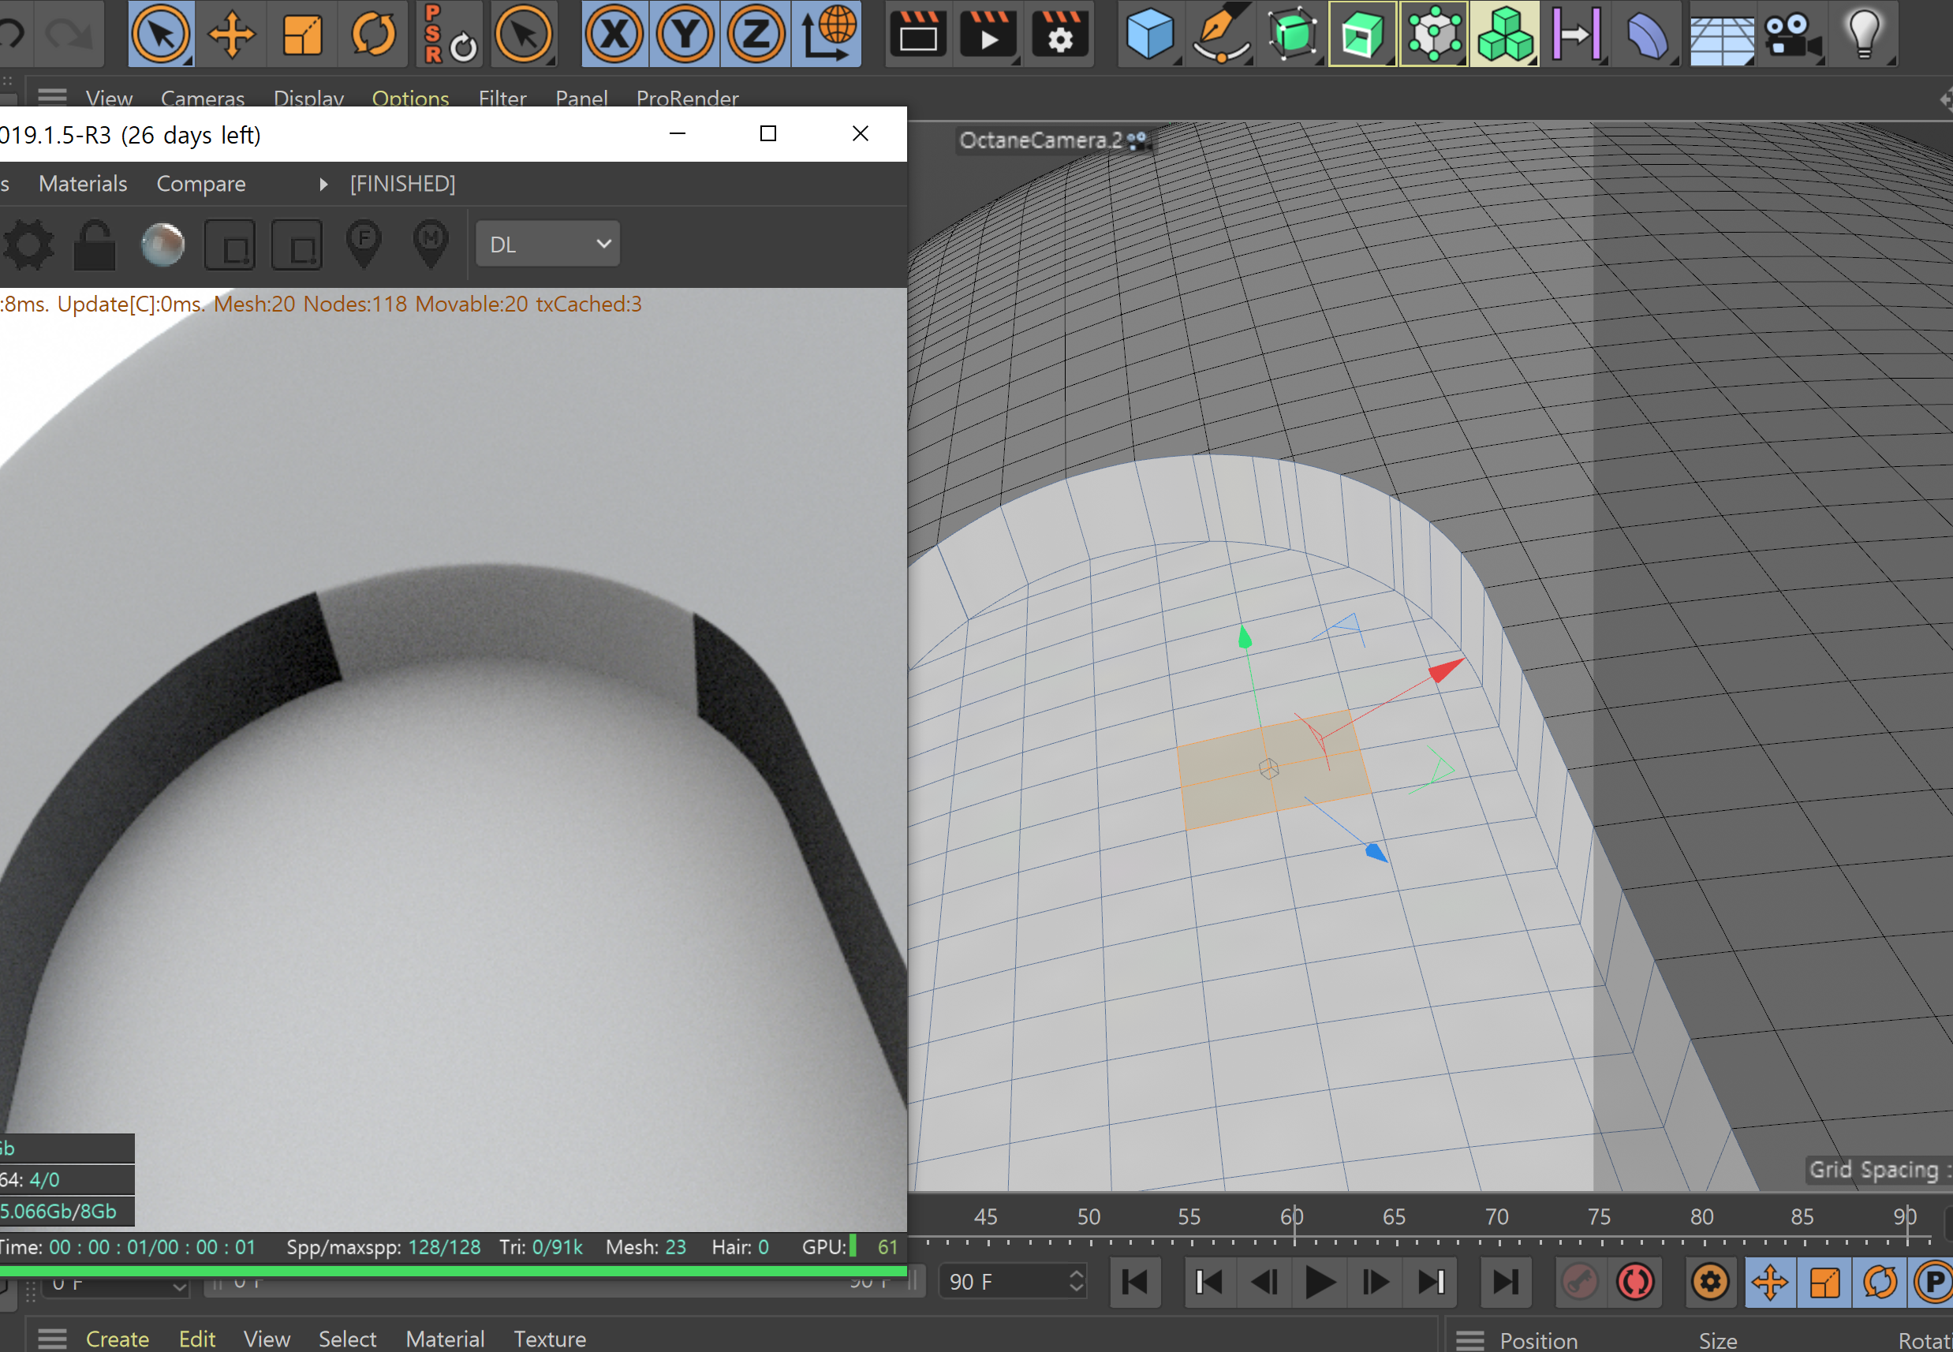
Task: Toggle the Y axis lock
Action: [685, 34]
